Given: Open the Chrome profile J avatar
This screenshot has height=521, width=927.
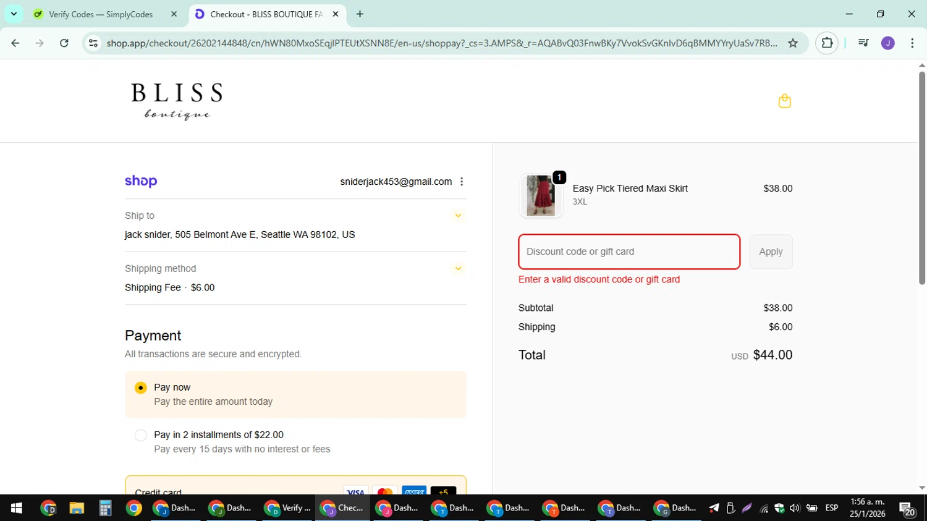Looking at the screenshot, I should click(888, 43).
